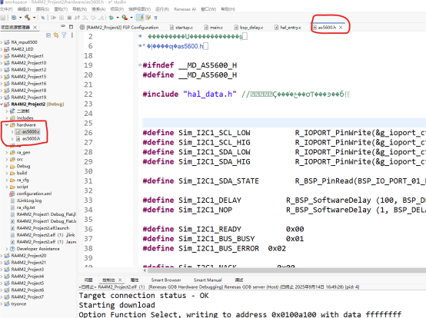Viewport: 426px width, 318px height.
Task: Open the 编辑(E) menu
Action: click(24, 9)
